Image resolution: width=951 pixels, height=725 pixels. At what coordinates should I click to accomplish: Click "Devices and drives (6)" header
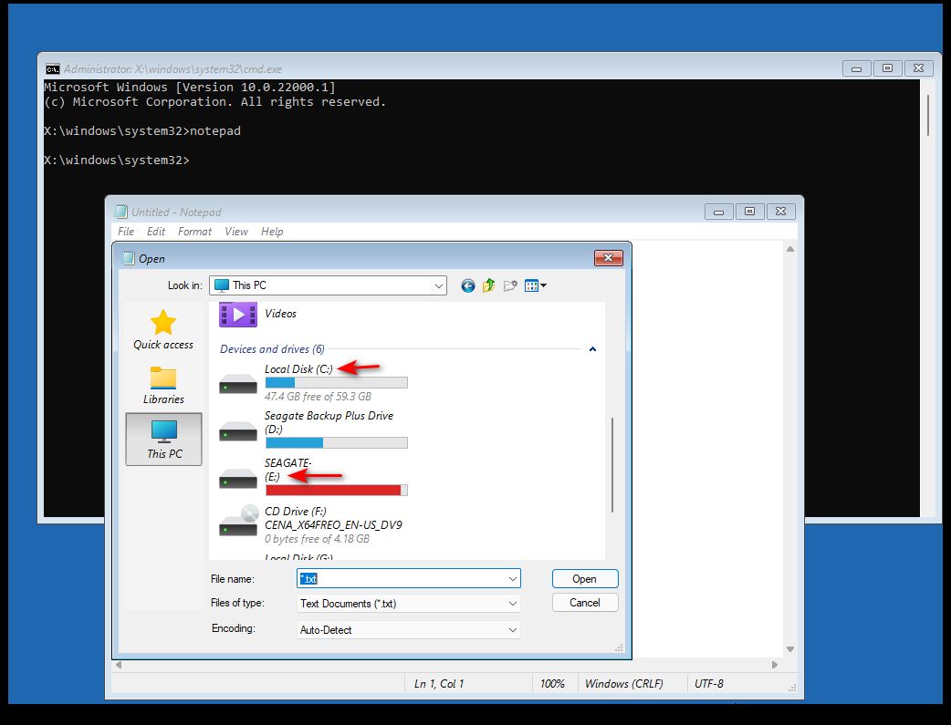tap(272, 349)
